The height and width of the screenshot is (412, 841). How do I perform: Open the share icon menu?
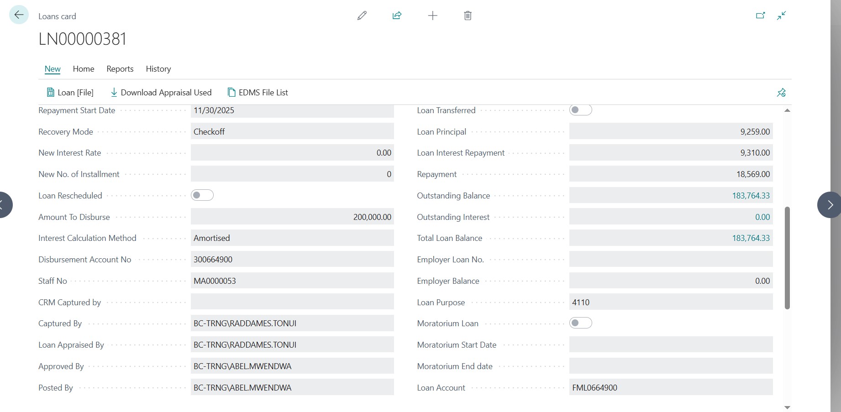[x=397, y=16]
